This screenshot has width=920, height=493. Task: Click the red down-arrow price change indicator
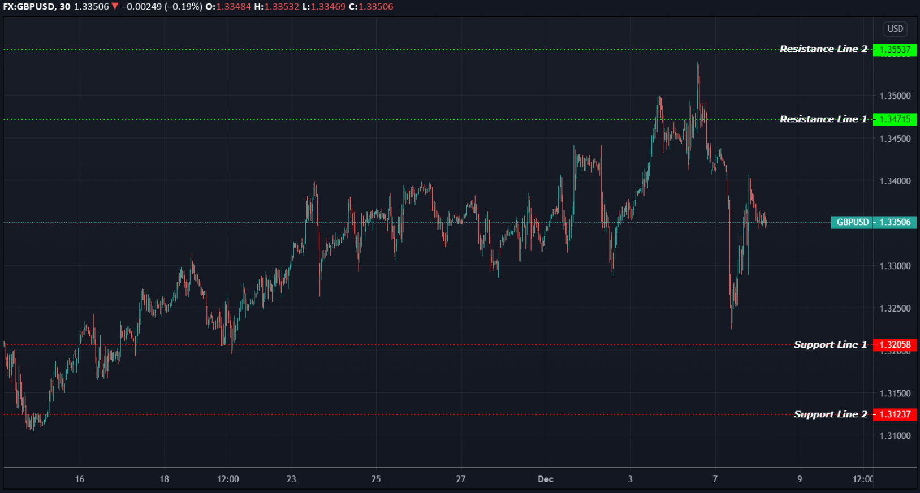pyautogui.click(x=115, y=7)
